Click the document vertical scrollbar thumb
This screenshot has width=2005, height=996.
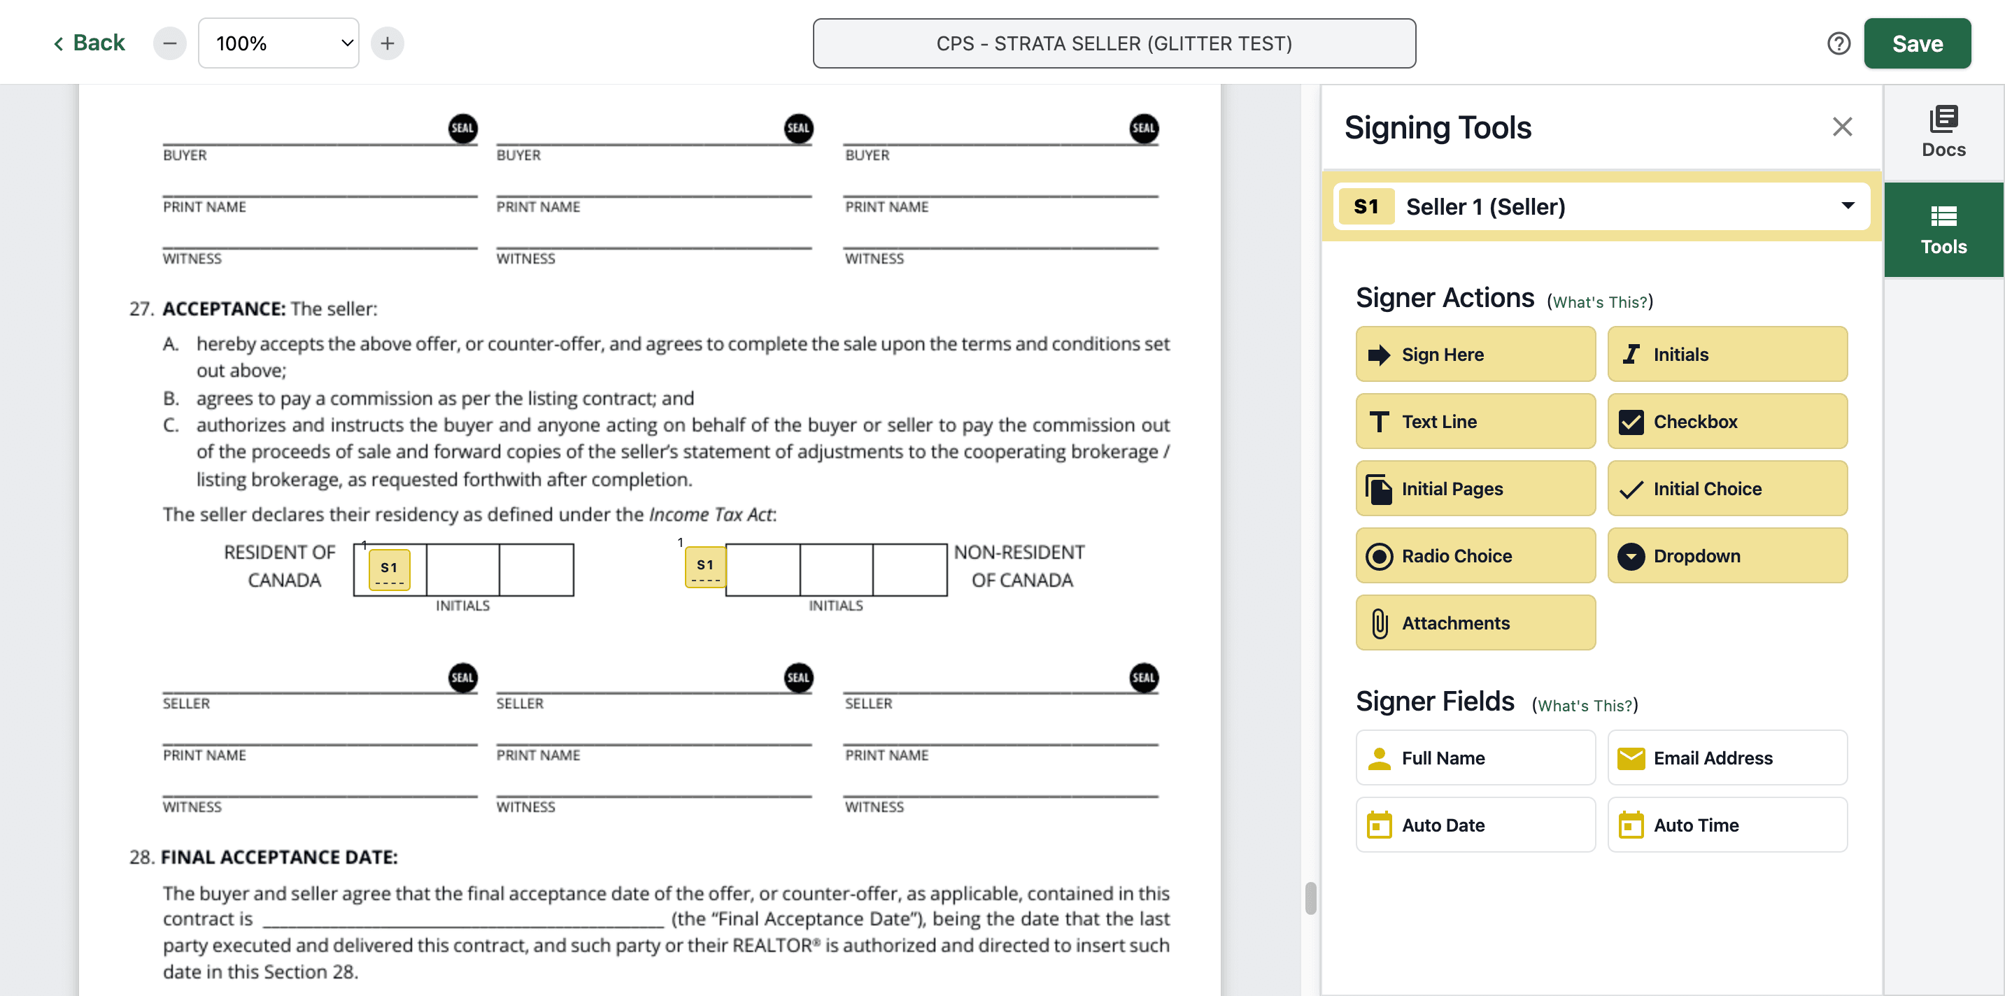pos(1311,898)
